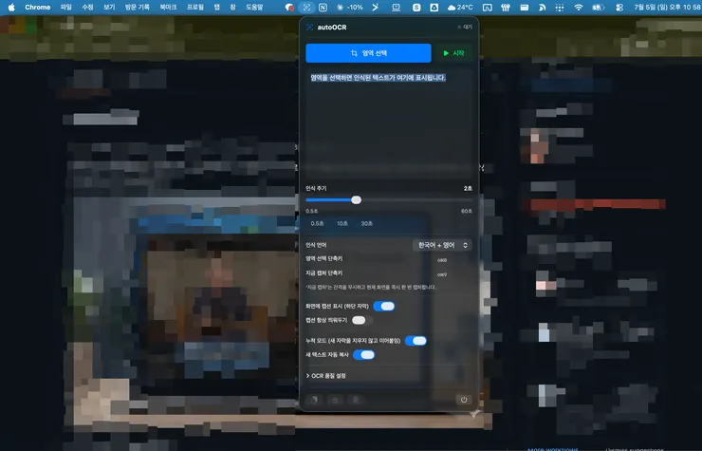Toggle the 누적 모드 switch
Viewport: 702px width, 451px height.
(416, 341)
